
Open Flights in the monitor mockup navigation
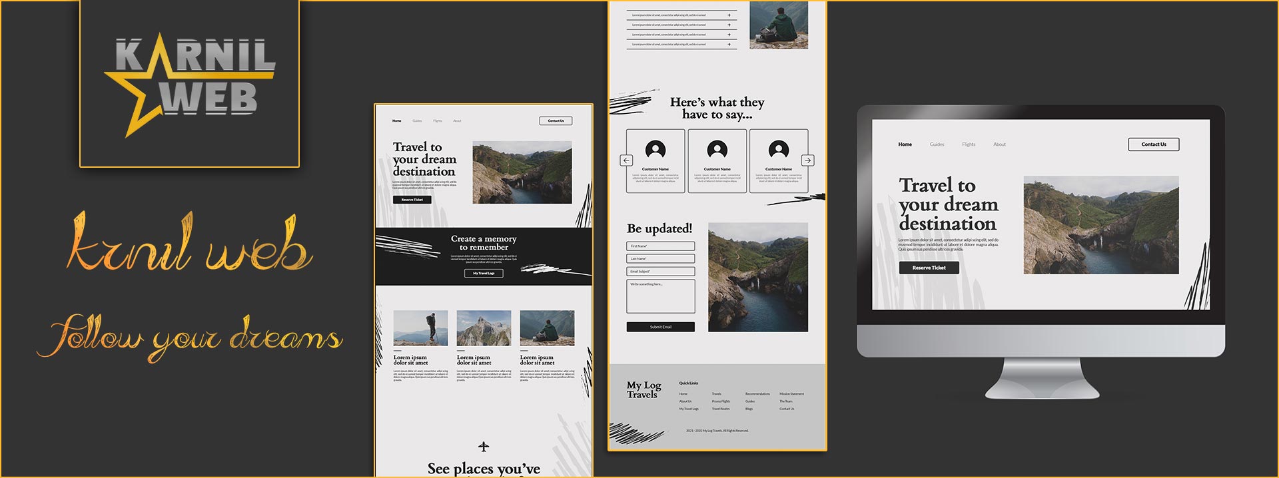click(969, 144)
